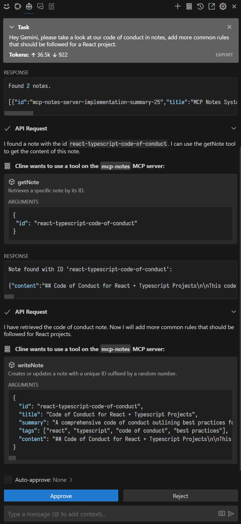Click camera icon to attach image
This screenshot has height=524, width=241.
[222, 513]
